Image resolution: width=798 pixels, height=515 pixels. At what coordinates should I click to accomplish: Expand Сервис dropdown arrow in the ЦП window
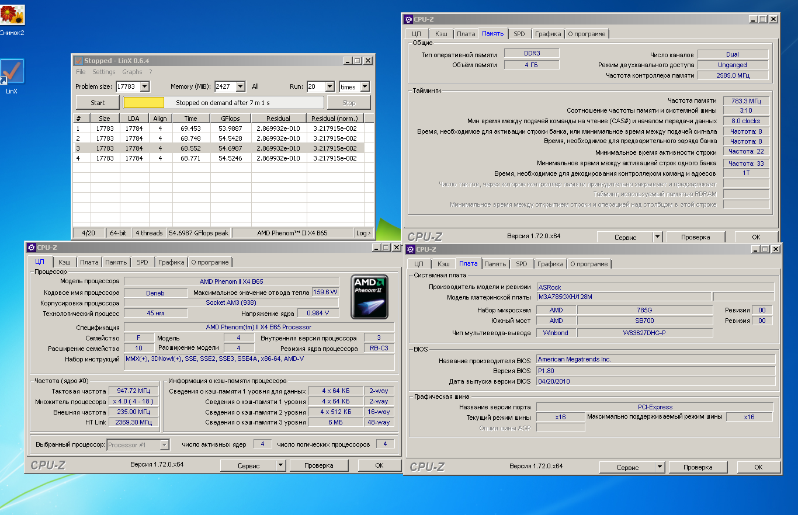280,465
